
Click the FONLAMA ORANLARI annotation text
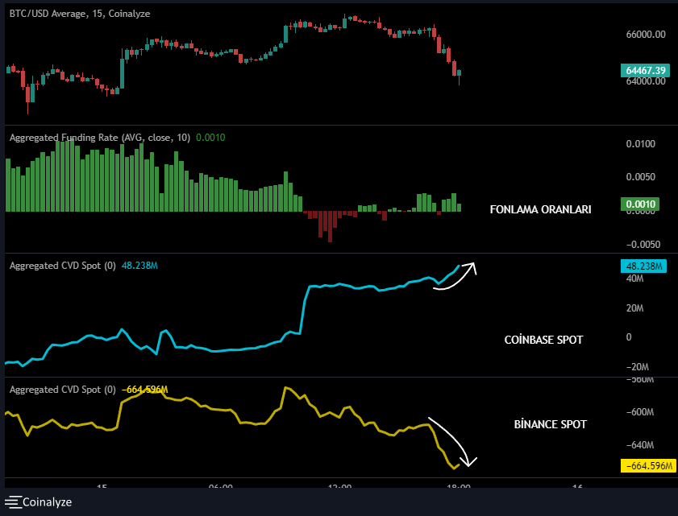(x=540, y=209)
